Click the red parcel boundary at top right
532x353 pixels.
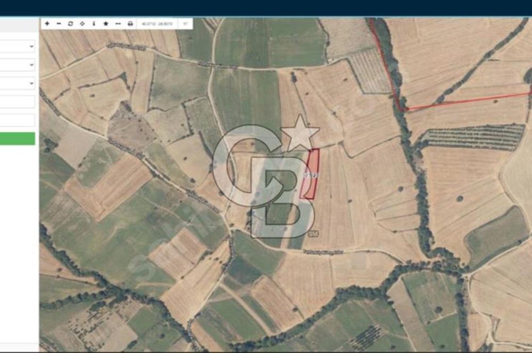click(463, 100)
